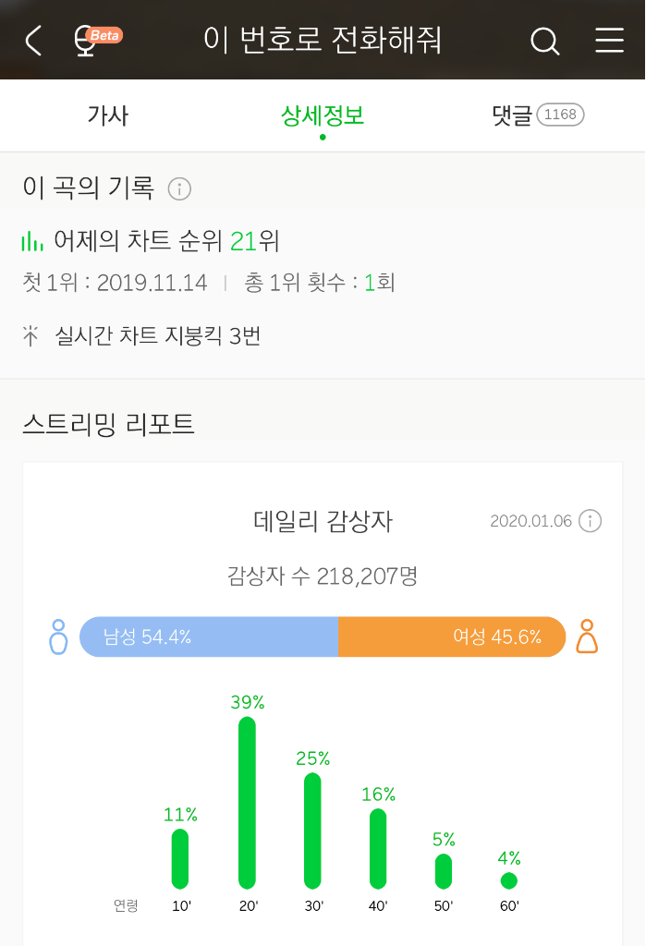The height and width of the screenshot is (946, 646).
Task: Switch to the 가사 tab
Action: (x=108, y=115)
